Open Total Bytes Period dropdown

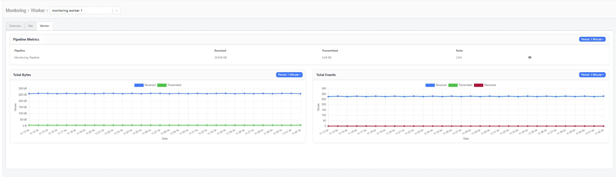tap(289, 75)
